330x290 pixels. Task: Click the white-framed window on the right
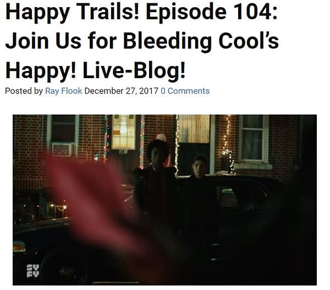[254, 138]
